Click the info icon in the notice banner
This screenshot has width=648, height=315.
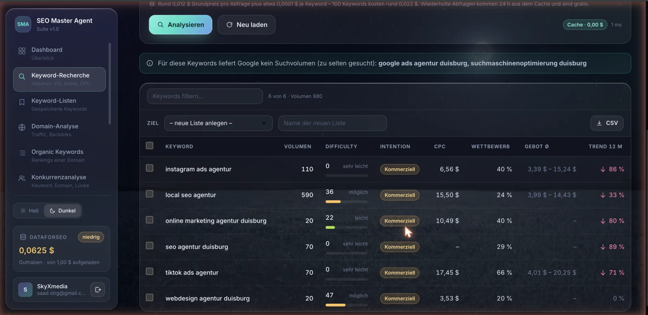(150, 64)
